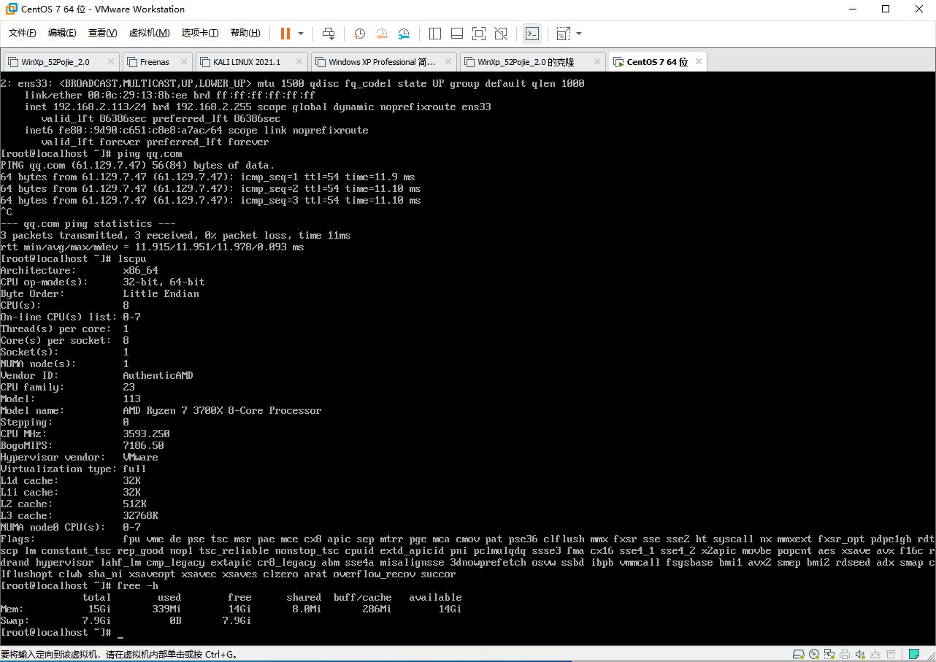Click the USB controller status icon
The image size is (936, 662).
[877, 654]
